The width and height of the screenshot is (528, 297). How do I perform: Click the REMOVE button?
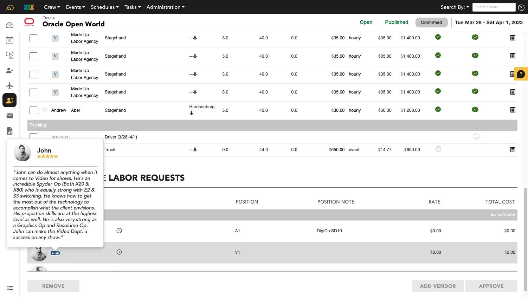point(53,286)
